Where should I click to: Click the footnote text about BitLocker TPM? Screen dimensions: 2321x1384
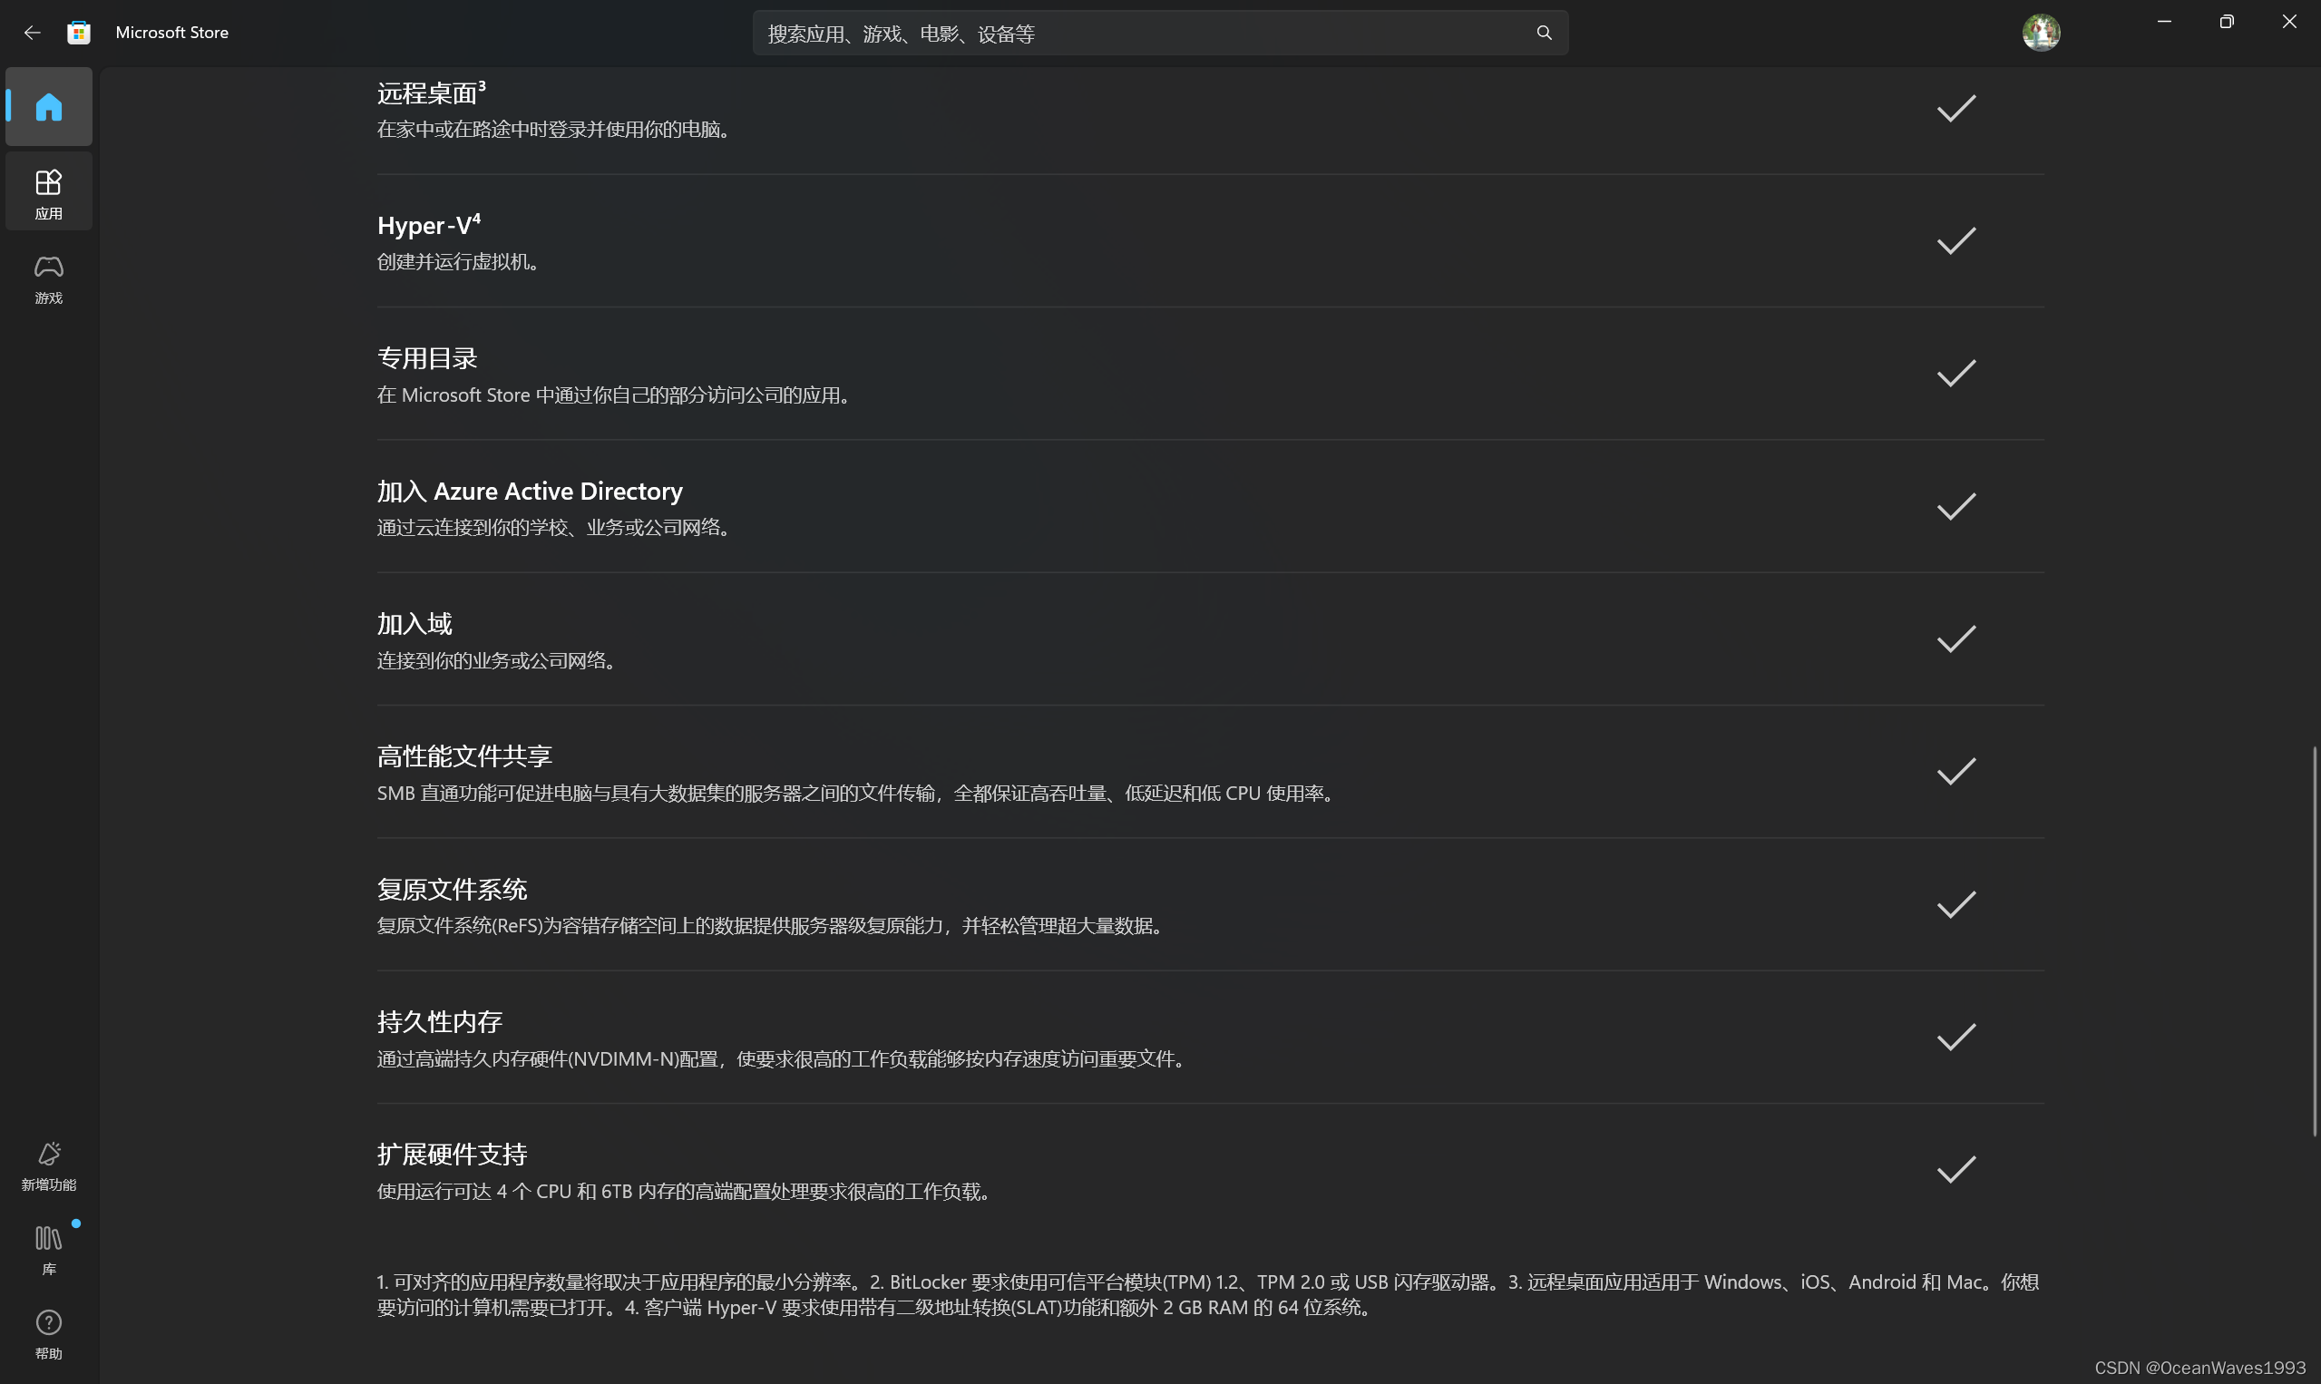pyautogui.click(x=1207, y=1295)
